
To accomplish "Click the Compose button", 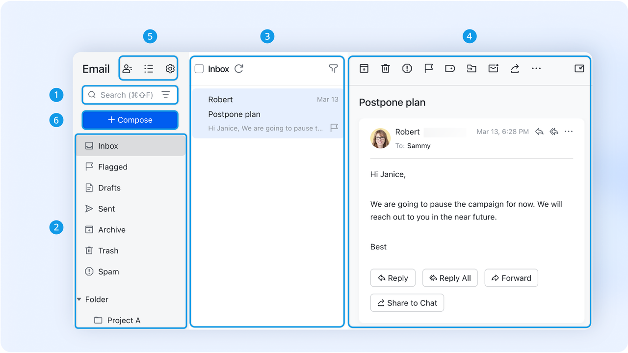I will tap(130, 120).
